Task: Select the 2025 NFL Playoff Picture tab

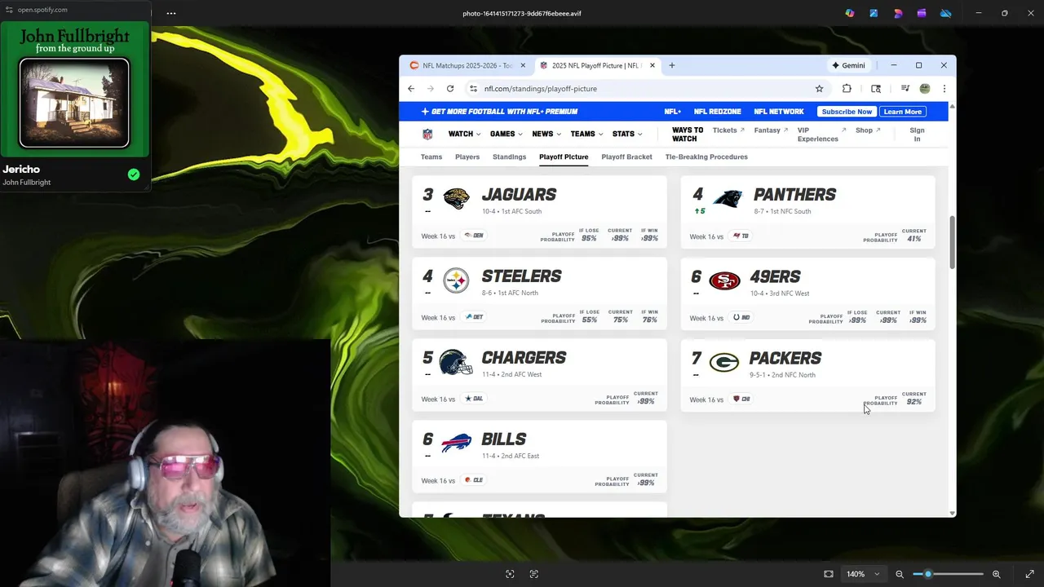Action: pos(599,65)
